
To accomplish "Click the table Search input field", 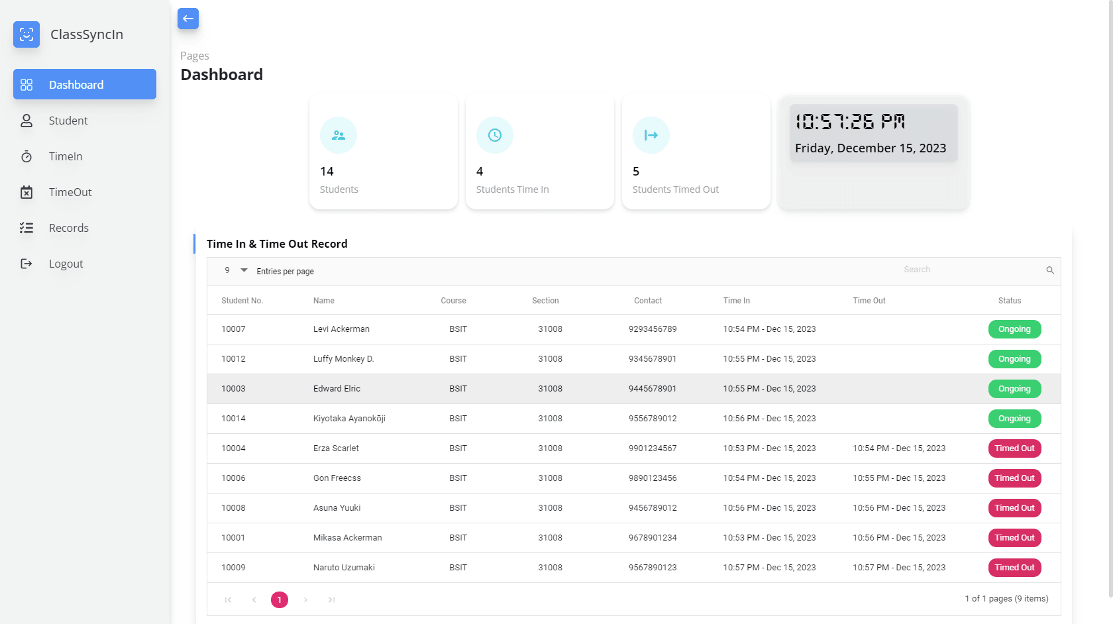I will click(971, 270).
